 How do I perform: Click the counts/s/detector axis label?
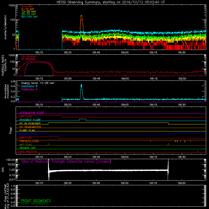5,27
